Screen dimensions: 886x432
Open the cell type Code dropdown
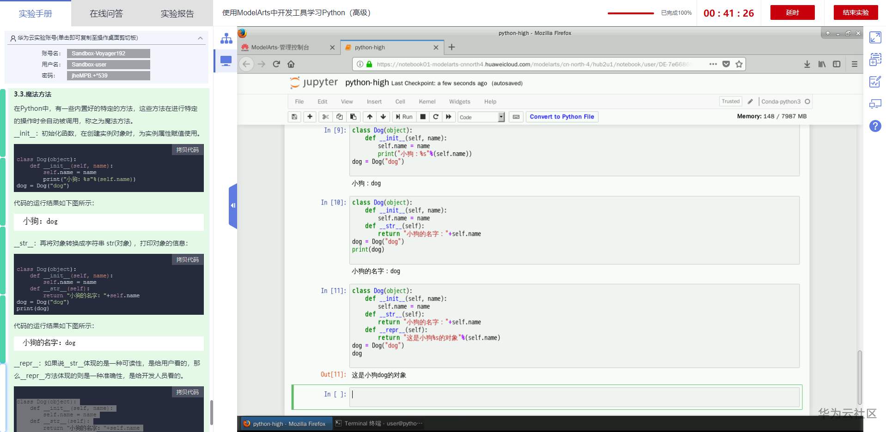(481, 117)
